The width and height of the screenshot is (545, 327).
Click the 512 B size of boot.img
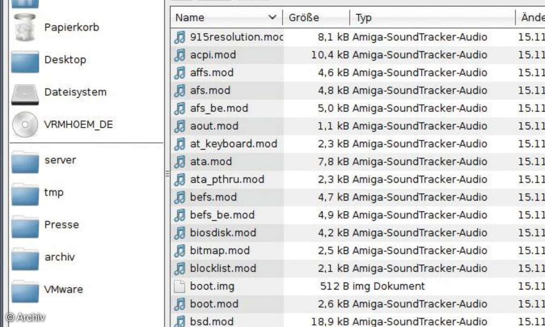(x=334, y=286)
